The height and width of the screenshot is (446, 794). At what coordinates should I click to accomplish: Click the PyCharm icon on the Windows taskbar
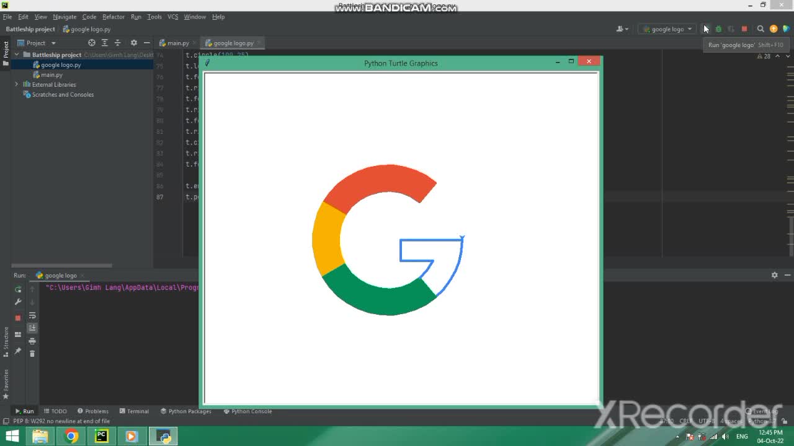point(101,437)
